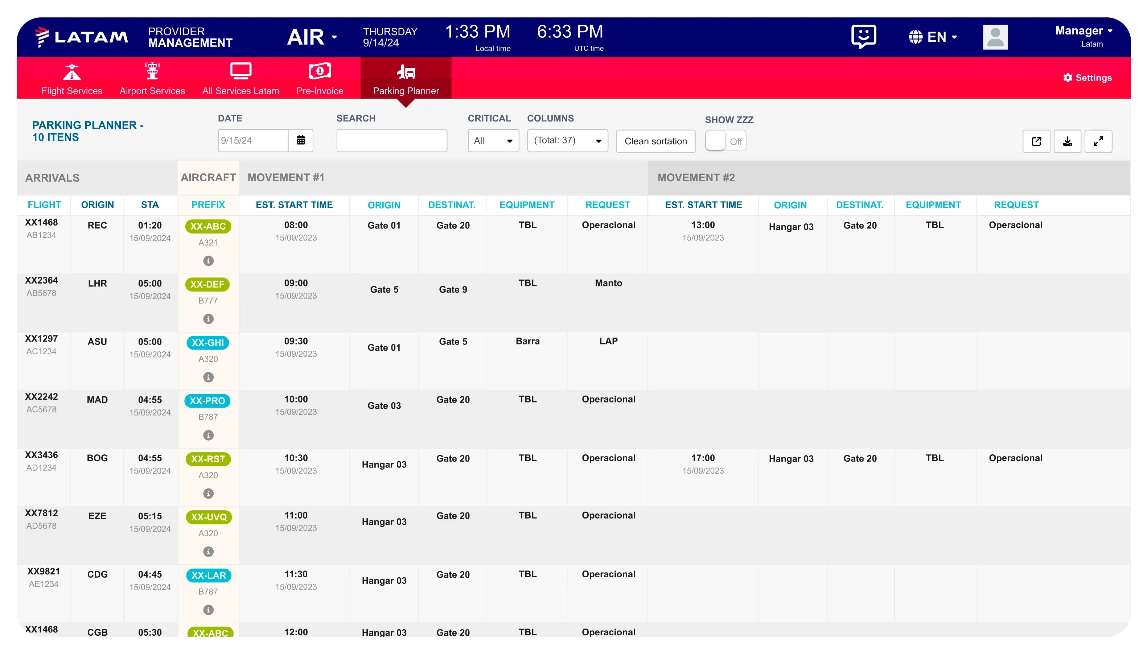The width and height of the screenshot is (1147, 652).
Task: Switch to Flight Services tab
Action: point(72,78)
